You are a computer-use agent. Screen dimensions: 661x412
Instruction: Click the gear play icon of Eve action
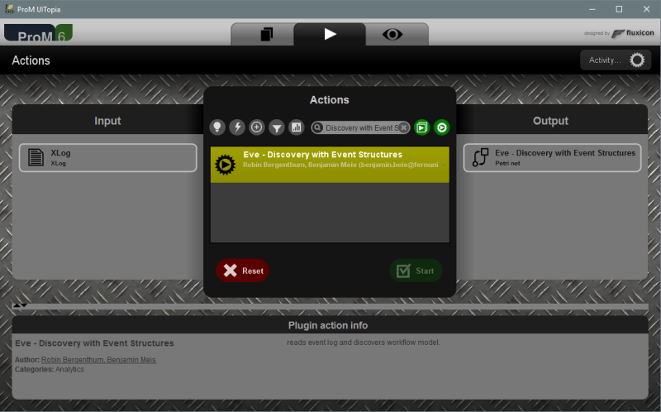click(225, 165)
